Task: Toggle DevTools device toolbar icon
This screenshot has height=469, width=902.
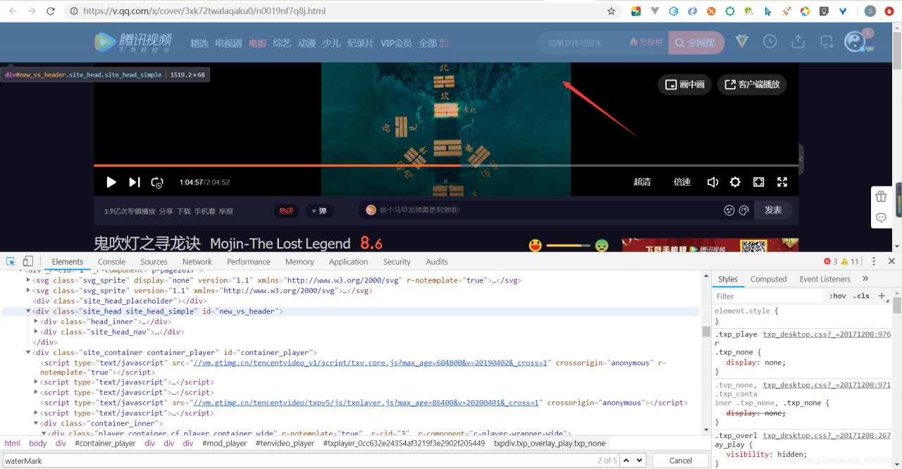Action: (28, 261)
